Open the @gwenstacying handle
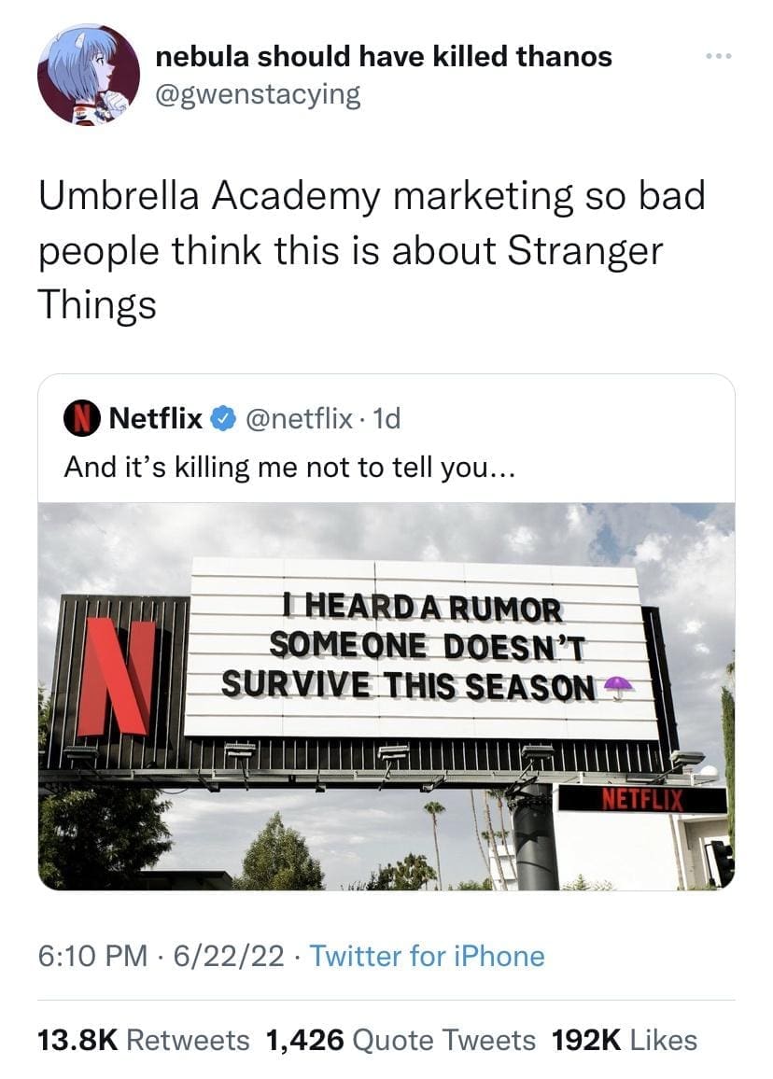The height and width of the screenshot is (1079, 773). coord(258,94)
